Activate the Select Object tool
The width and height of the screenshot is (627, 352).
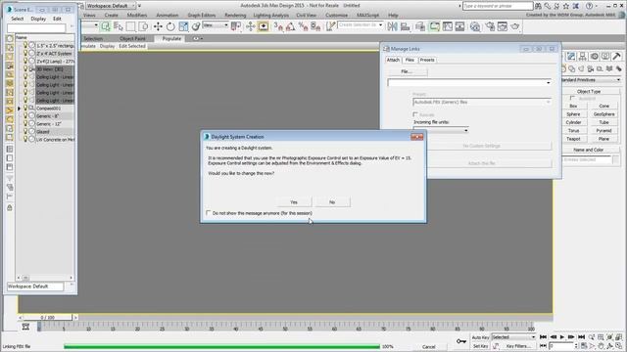point(105,26)
